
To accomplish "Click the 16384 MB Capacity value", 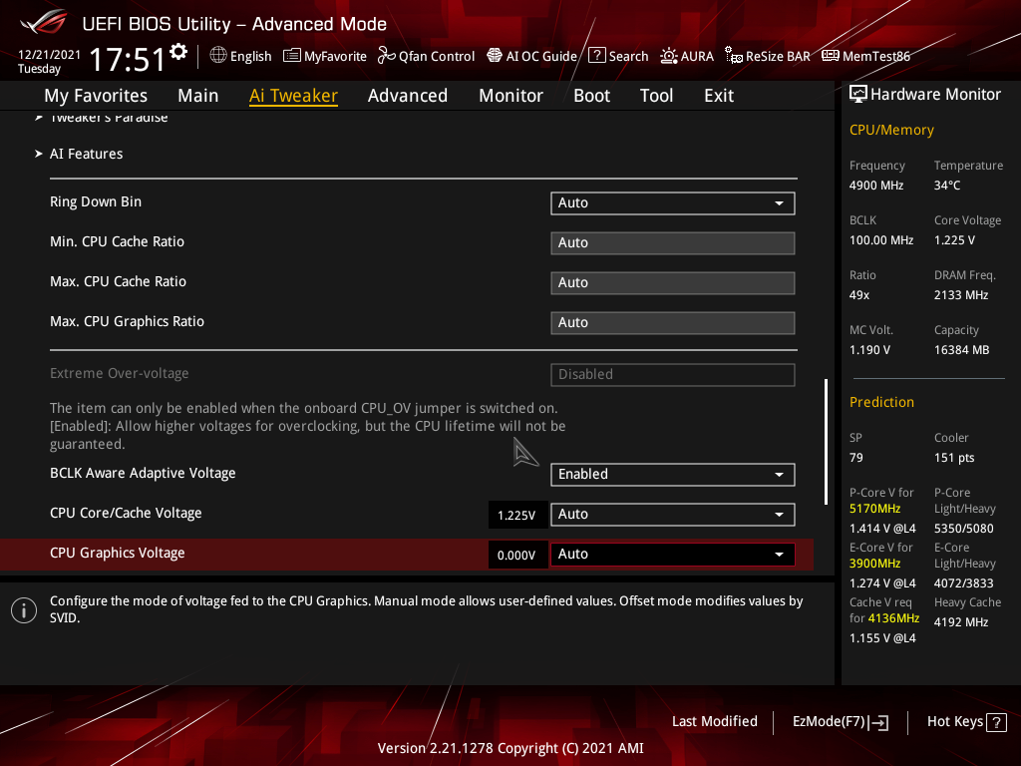I will click(x=961, y=350).
